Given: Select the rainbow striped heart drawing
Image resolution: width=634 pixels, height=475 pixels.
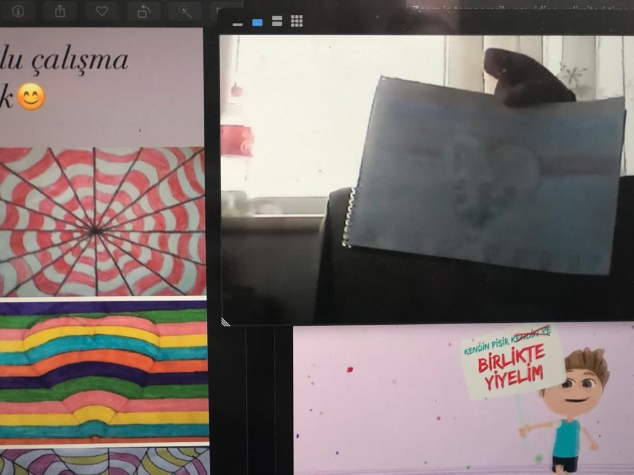Looking at the screenshot, I should click(103, 371).
